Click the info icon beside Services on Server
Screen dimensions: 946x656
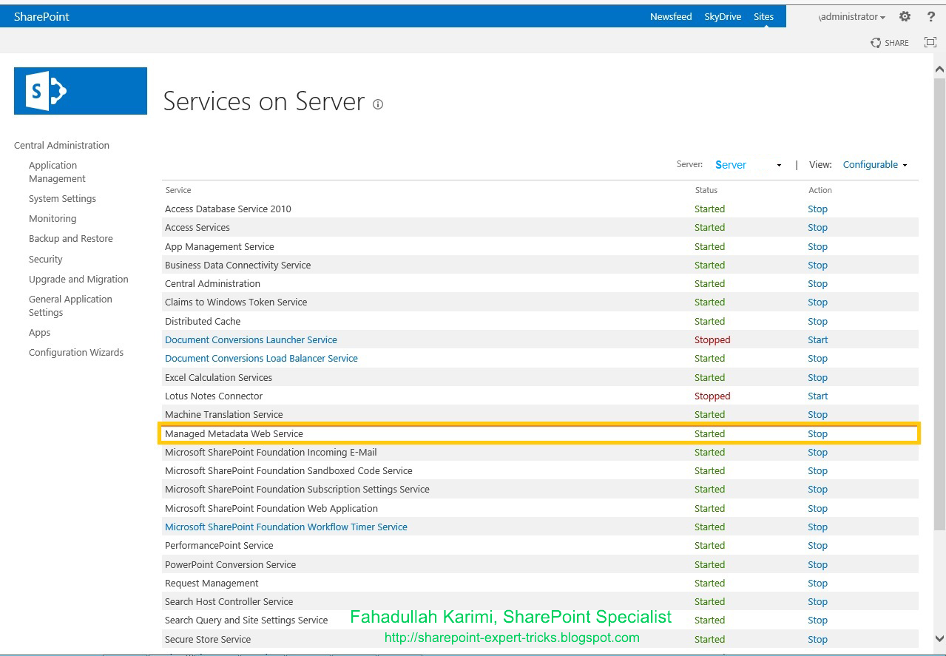click(377, 104)
